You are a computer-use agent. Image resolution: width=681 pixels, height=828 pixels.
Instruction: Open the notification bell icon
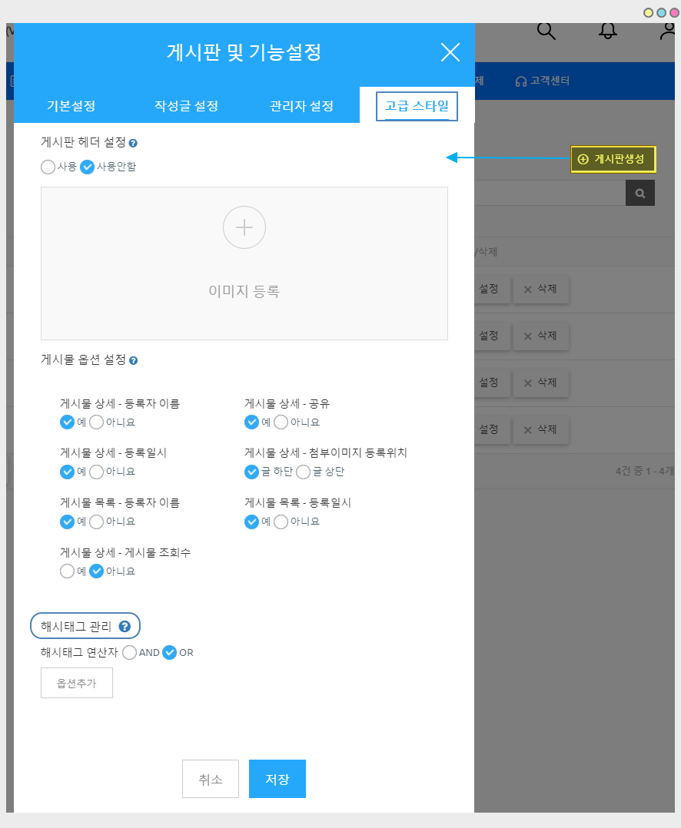click(x=608, y=31)
